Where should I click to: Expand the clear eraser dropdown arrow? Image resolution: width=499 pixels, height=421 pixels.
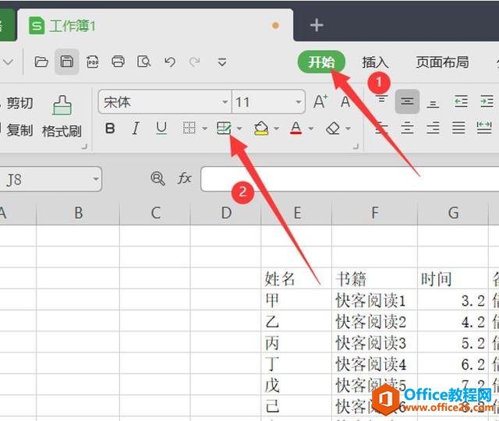(349, 129)
